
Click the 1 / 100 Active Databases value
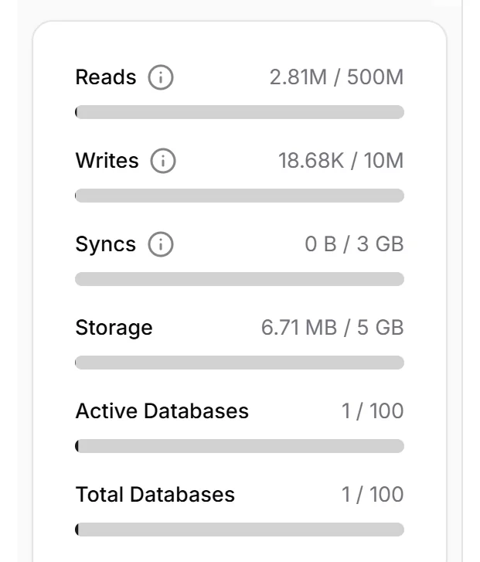(x=373, y=411)
